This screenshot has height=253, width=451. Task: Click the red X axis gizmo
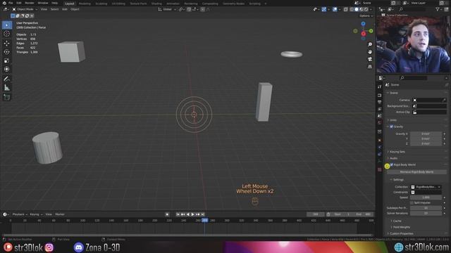(x=364, y=34)
